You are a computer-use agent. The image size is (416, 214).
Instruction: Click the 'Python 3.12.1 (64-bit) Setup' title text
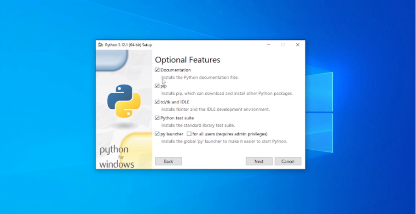[128, 45]
